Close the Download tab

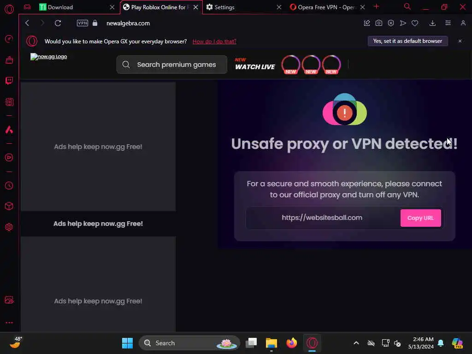coord(112,7)
